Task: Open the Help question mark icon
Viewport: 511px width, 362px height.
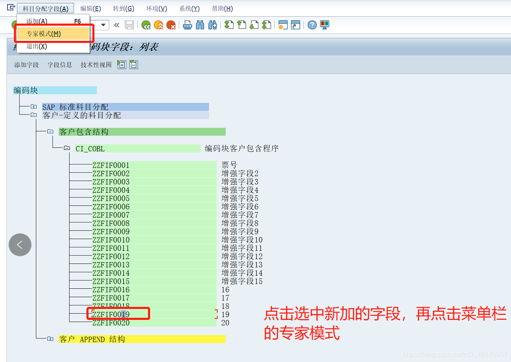Action: (x=311, y=25)
